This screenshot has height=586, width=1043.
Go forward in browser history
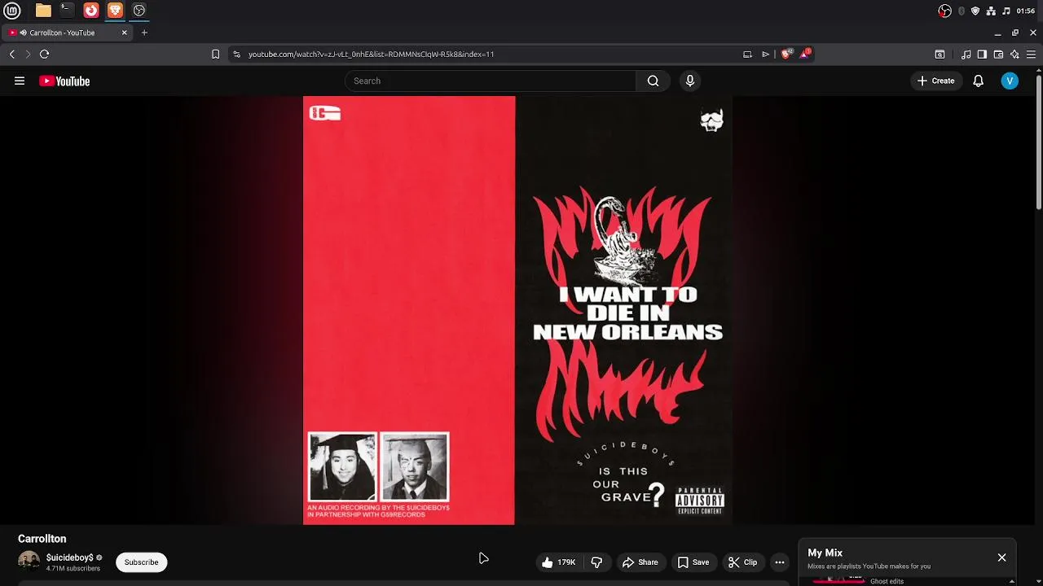[x=28, y=54]
